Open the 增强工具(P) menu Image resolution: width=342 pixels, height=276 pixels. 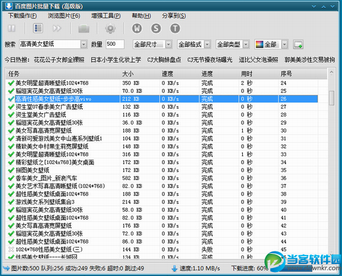tap(106, 16)
